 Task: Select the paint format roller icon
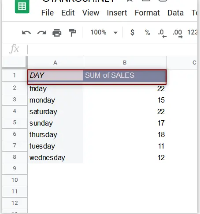72,32
